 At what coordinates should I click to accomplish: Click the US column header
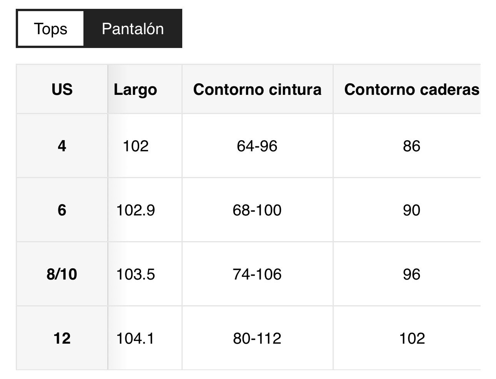[x=62, y=89]
